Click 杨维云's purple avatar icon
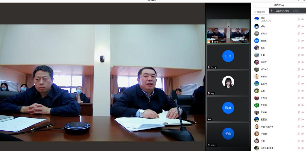This screenshot has width=306, height=151. (257, 62)
